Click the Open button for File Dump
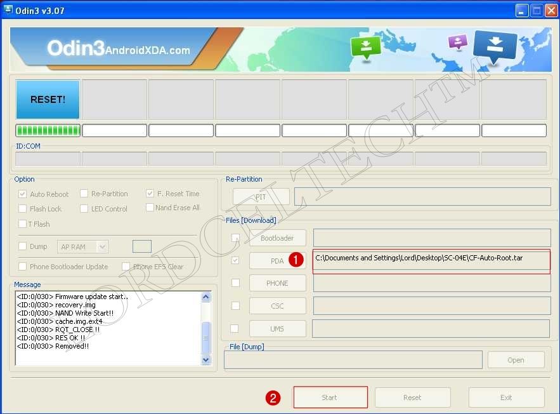Viewport: 560px width, 414px height. 516,359
